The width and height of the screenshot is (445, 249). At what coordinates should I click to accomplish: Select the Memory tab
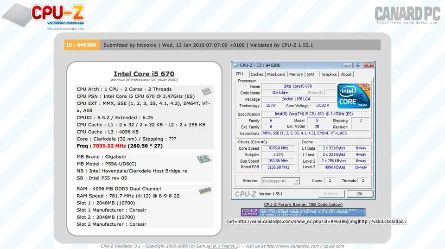(296, 74)
